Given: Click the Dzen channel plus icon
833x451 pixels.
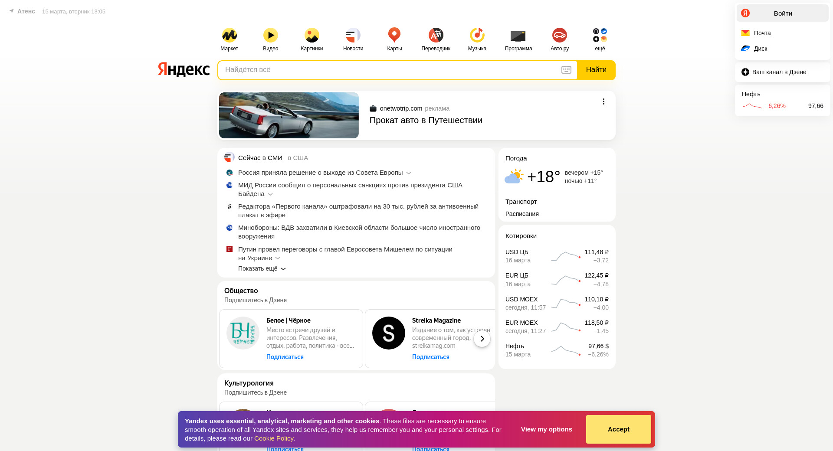Looking at the screenshot, I should [745, 72].
